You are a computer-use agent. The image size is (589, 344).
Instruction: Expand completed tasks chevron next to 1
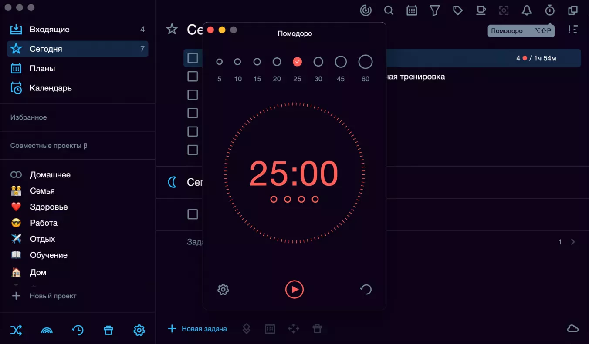(573, 242)
